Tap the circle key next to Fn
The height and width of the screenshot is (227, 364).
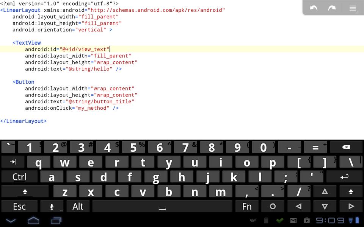(273, 206)
